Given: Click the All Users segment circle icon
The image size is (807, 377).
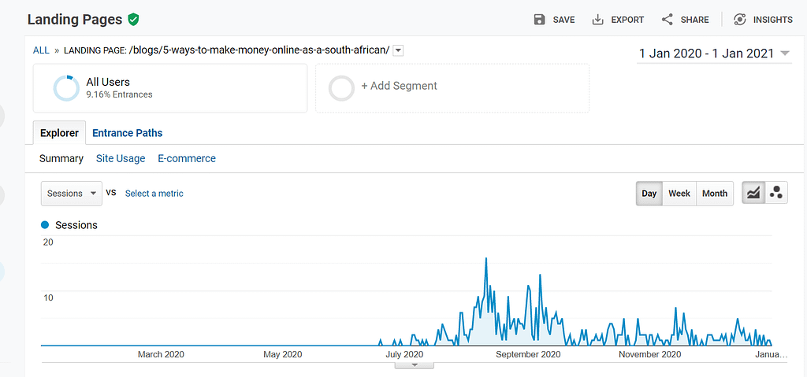Looking at the screenshot, I should tap(65, 88).
